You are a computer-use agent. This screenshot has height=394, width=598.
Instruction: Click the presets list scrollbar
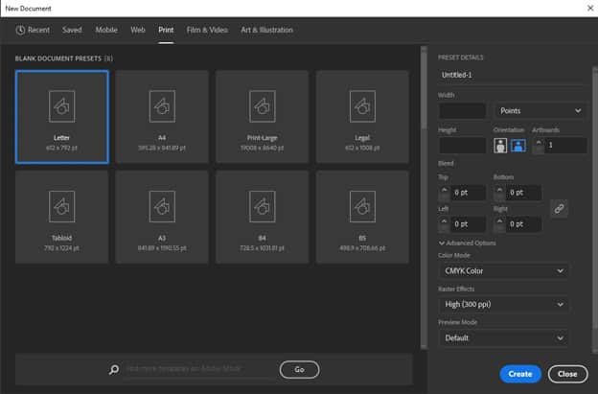tap(424, 88)
